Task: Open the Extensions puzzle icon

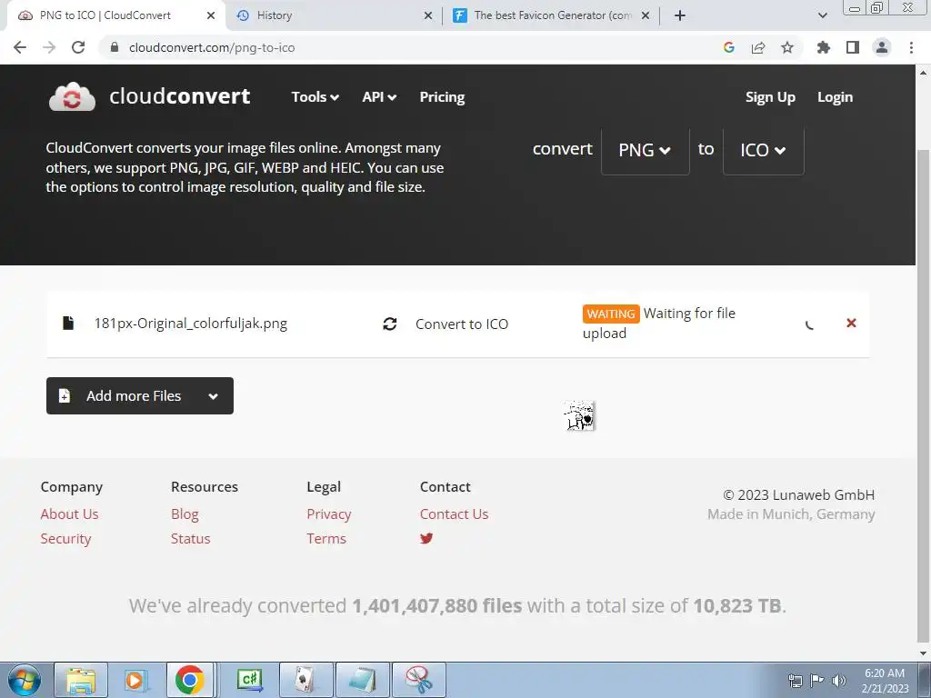Action: [x=824, y=47]
